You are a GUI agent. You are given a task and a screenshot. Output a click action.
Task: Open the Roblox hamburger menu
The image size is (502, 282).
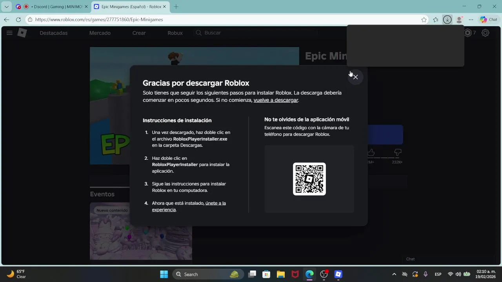pos(9,33)
